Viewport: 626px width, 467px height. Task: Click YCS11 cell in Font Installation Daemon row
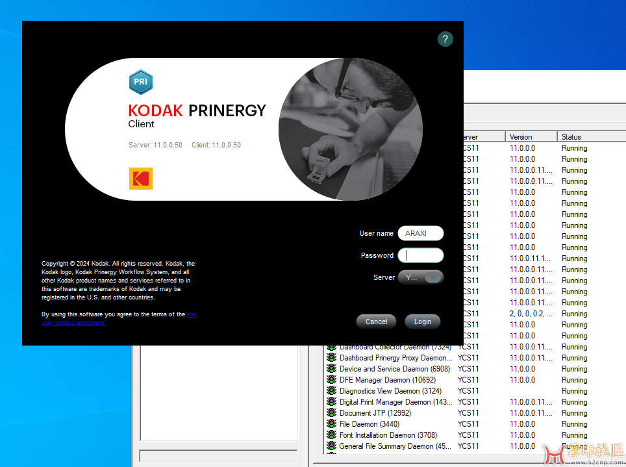pyautogui.click(x=468, y=435)
